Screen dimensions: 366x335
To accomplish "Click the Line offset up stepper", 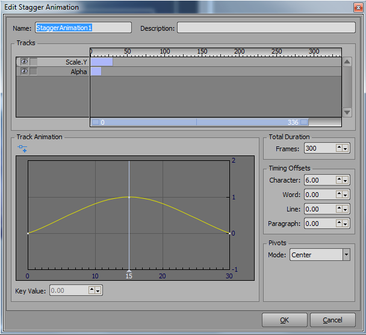I will (339, 207).
